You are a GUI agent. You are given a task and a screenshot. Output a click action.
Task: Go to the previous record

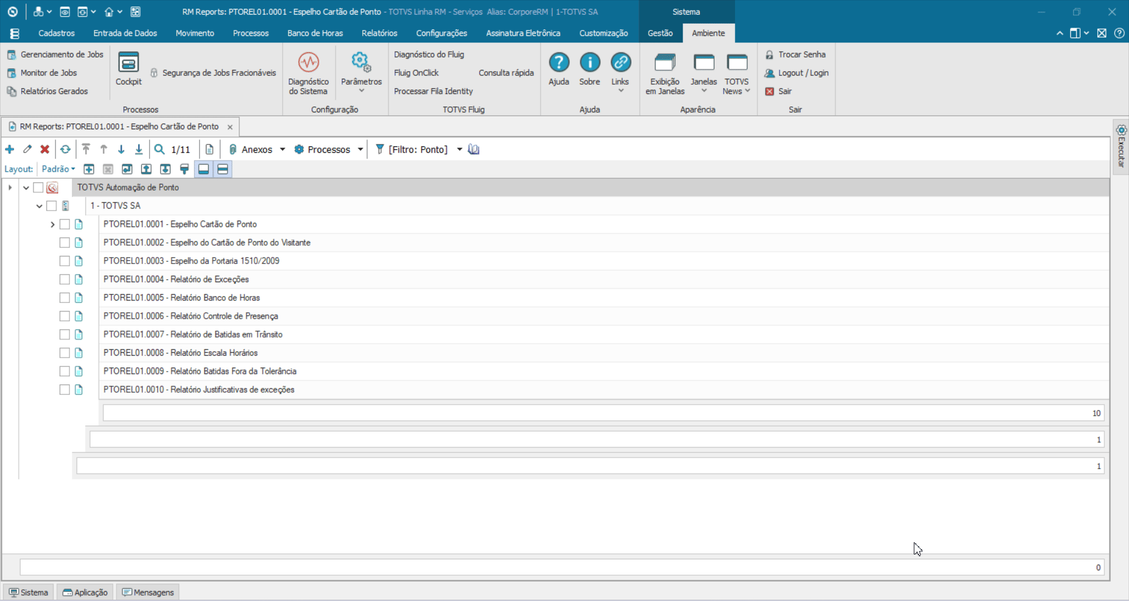point(103,149)
